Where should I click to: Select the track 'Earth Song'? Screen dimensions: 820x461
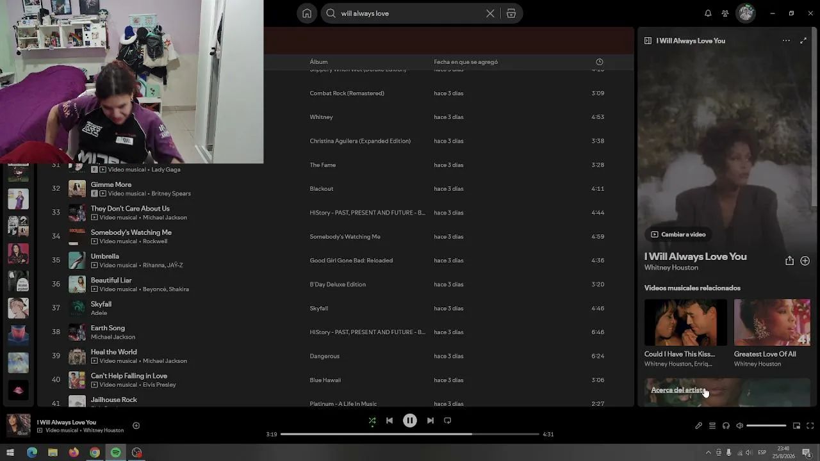[108, 328]
